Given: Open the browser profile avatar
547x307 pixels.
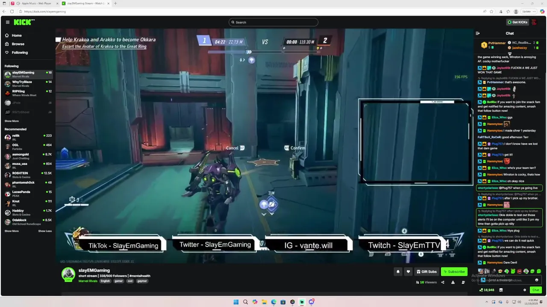Looking at the screenshot, I should [516, 12].
